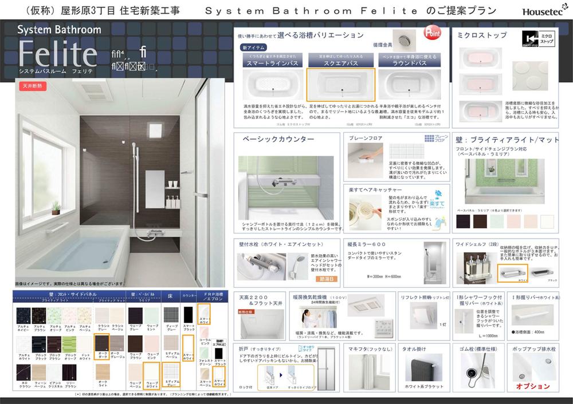Click the 循環金具 fitting image

coord(405,40)
